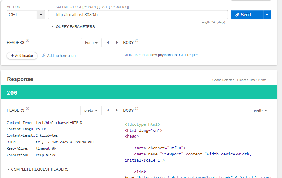This screenshot has height=178, width=282.
Task: Click the response HEADERS help icon
Action: [27, 109]
